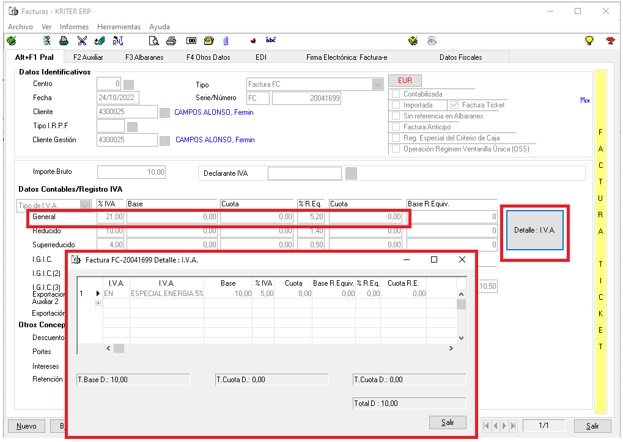Viewport: 623px width, 442px height.
Task: Click the small red dot toolbar icon
Action: (x=253, y=41)
